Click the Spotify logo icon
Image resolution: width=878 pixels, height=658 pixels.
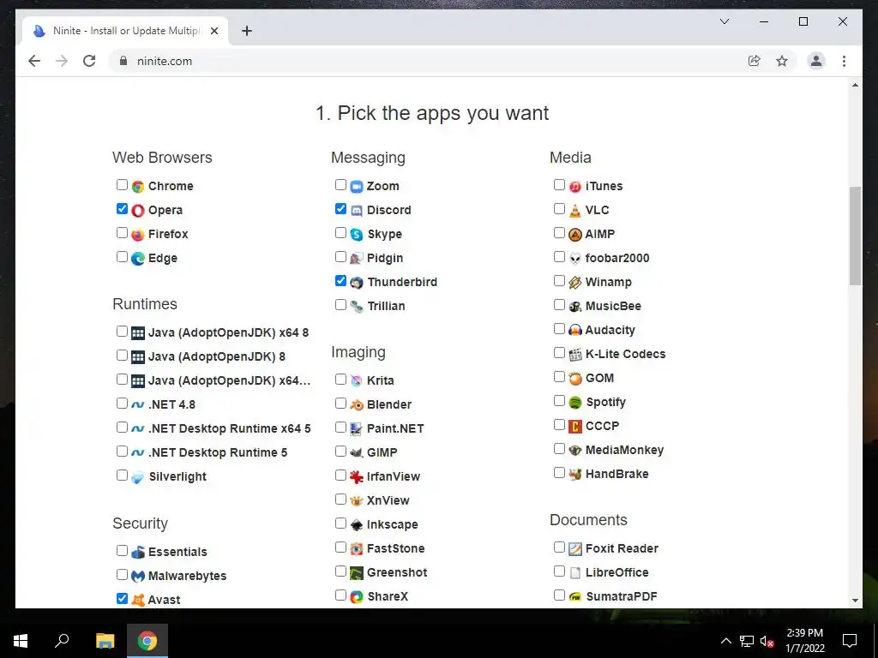[575, 403]
